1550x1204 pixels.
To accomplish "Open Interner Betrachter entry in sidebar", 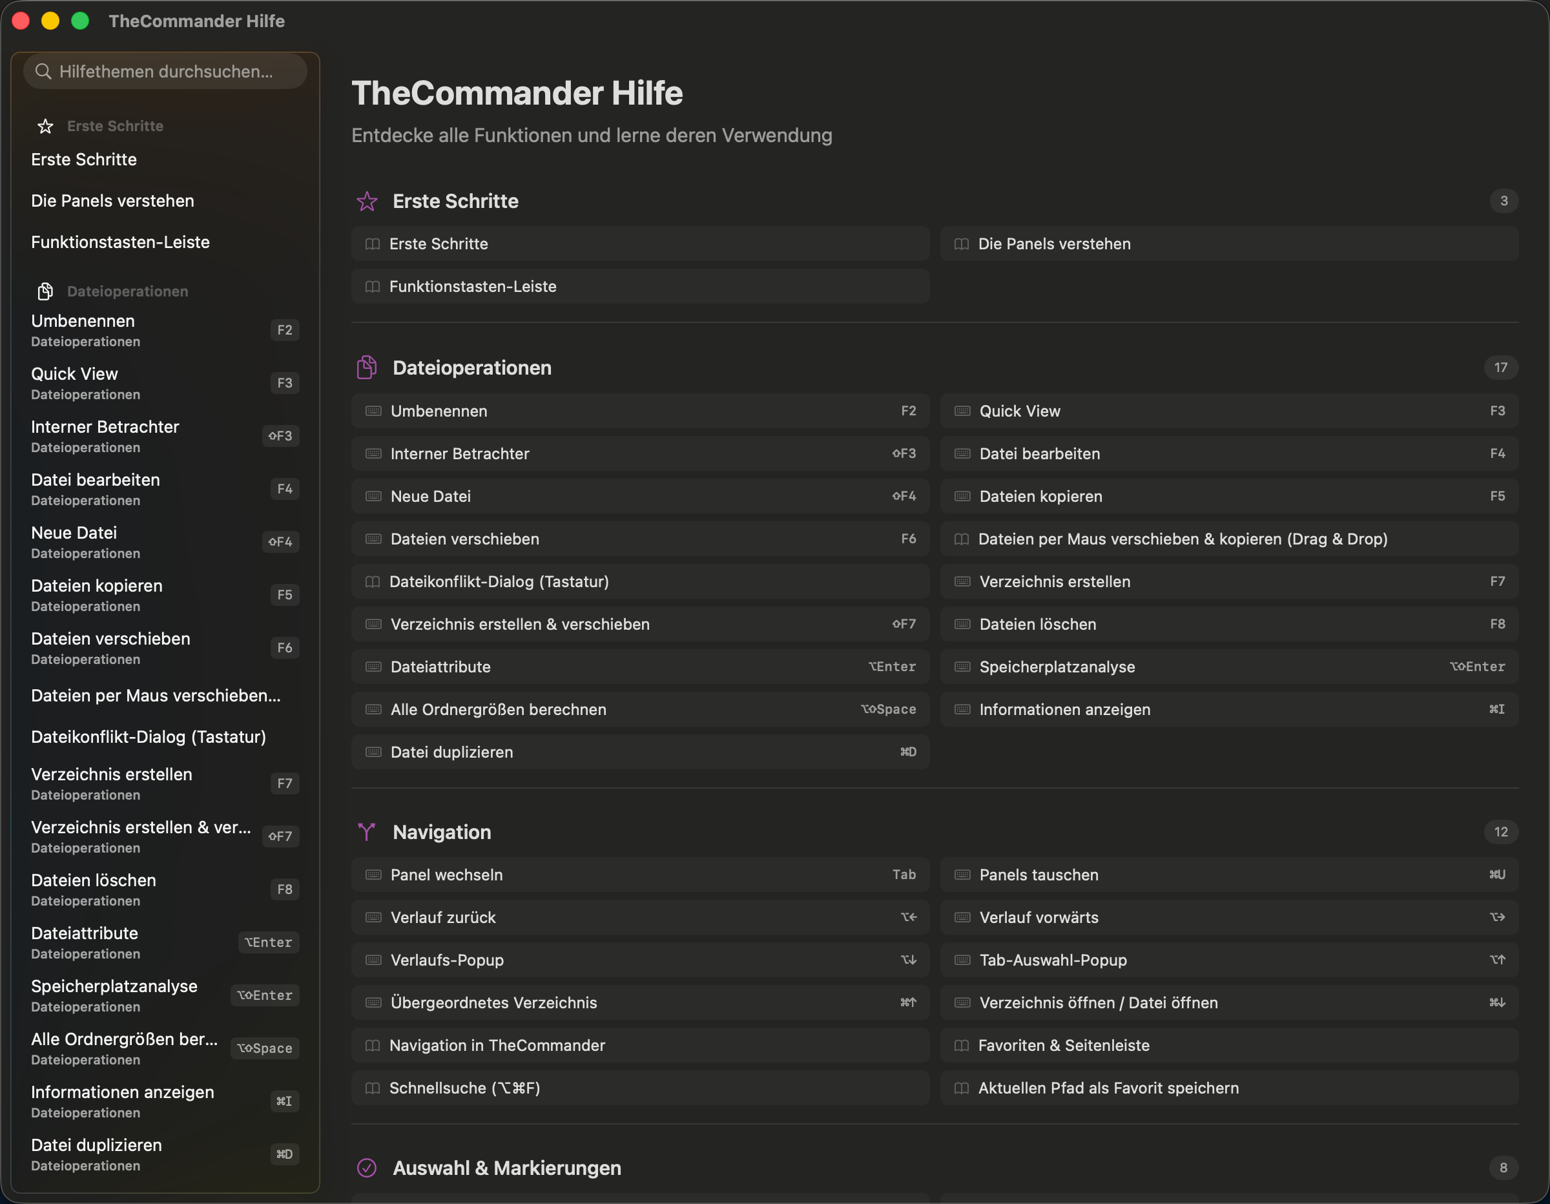I will (165, 436).
